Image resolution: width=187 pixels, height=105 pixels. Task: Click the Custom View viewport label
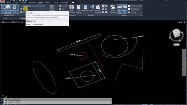point(7,22)
